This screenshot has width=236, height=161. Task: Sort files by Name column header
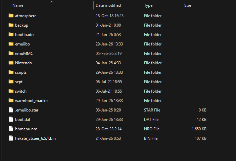(x=18, y=5)
